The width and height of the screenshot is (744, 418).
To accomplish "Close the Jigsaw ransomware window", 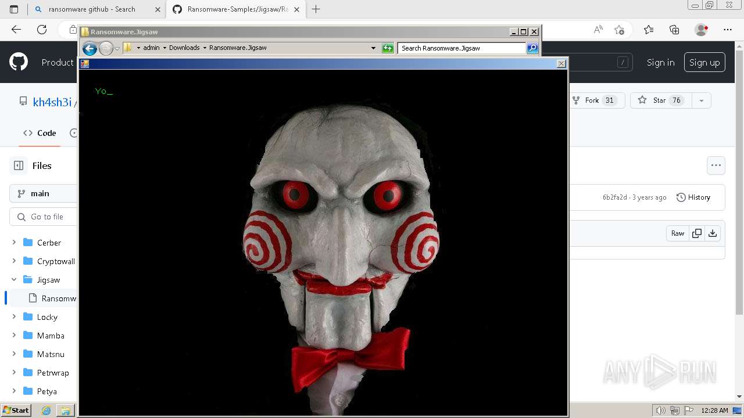I will (x=561, y=63).
